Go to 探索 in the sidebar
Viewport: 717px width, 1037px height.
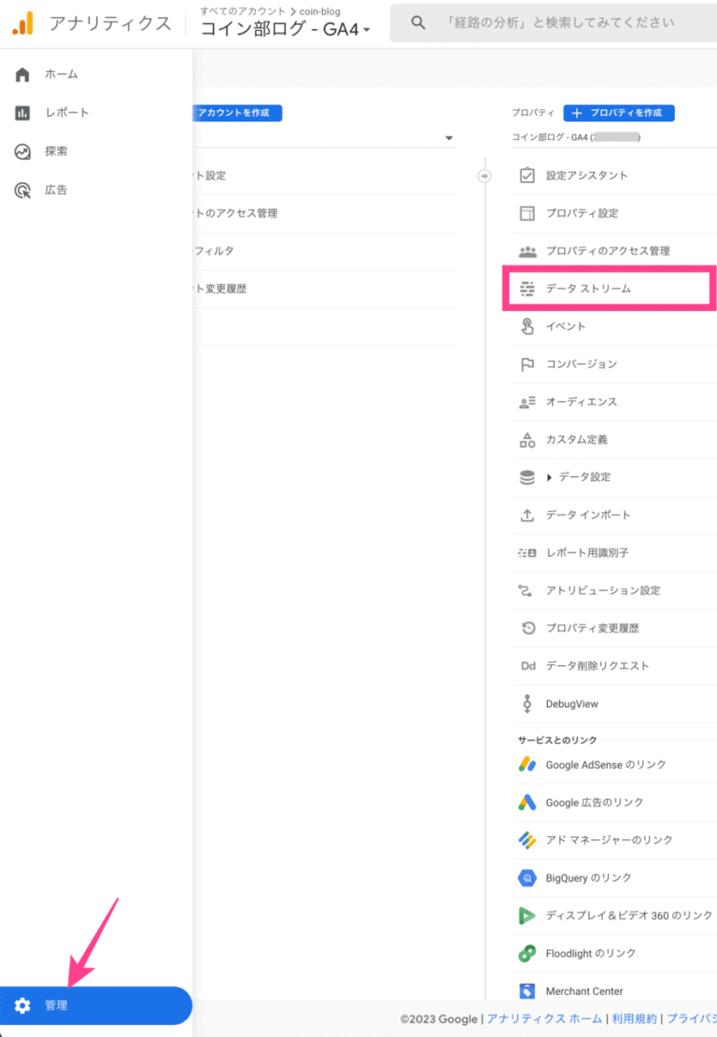point(56,151)
